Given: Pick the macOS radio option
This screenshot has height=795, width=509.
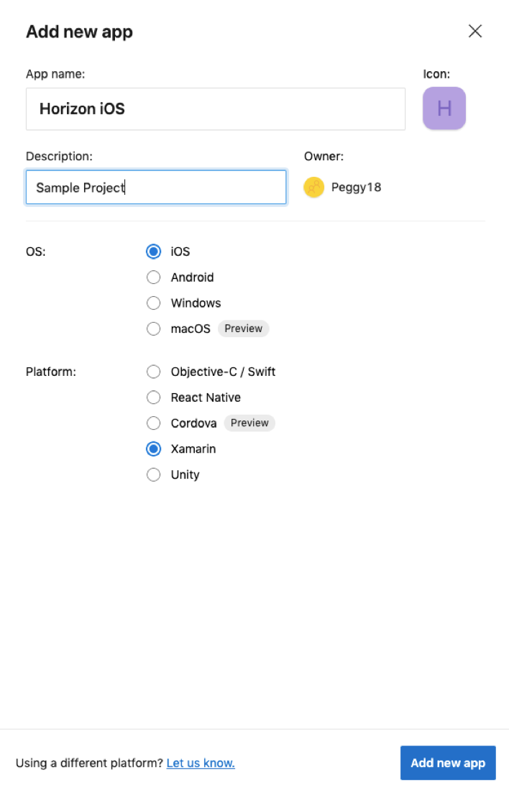Looking at the screenshot, I should pyautogui.click(x=154, y=328).
